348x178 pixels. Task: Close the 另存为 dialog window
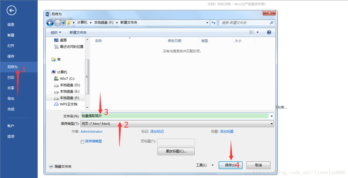[x=269, y=13]
